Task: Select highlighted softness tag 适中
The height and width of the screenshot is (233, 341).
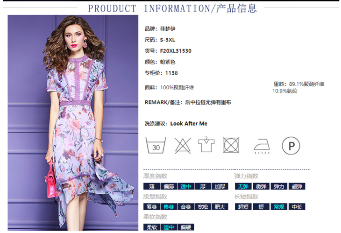Action: [x=169, y=227]
